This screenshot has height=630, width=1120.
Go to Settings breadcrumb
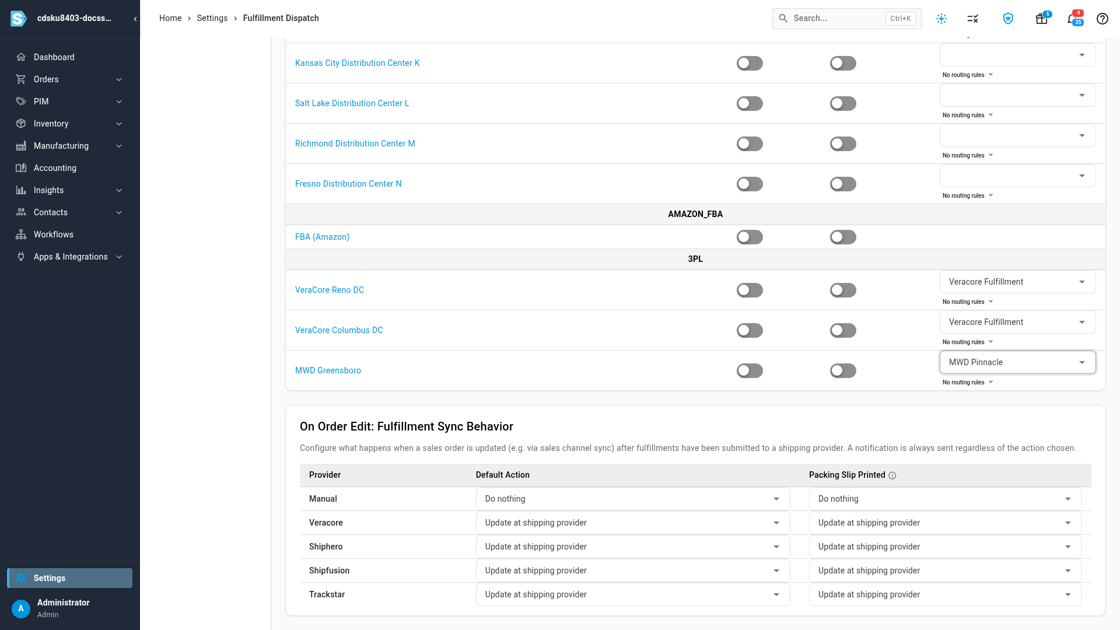(212, 18)
